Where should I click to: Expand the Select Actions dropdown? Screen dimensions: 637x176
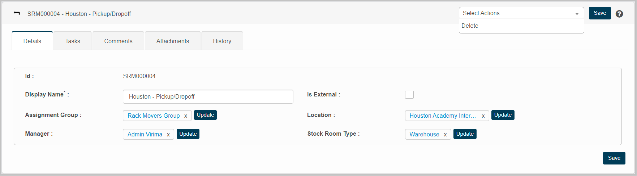pyautogui.click(x=521, y=13)
